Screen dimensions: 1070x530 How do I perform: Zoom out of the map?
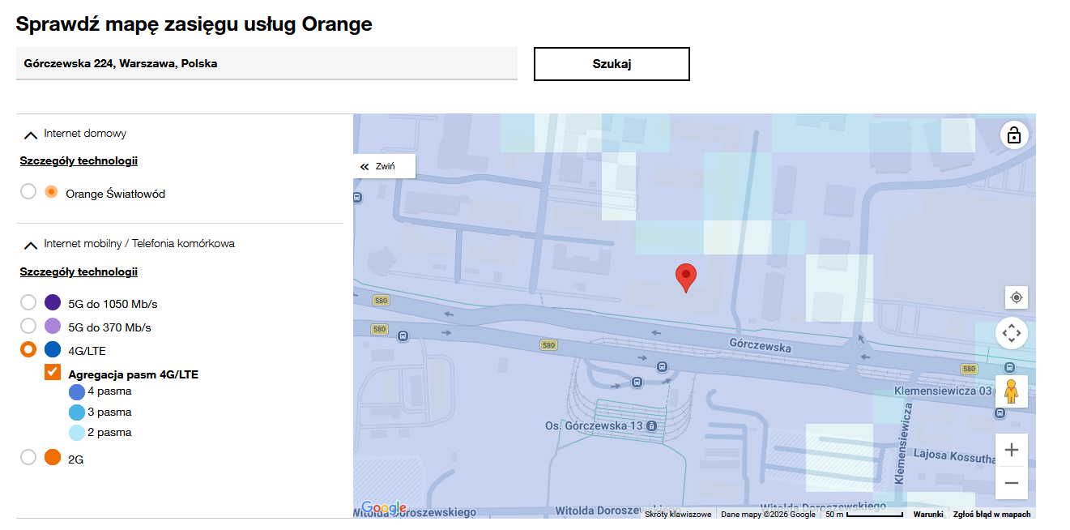click(1012, 483)
